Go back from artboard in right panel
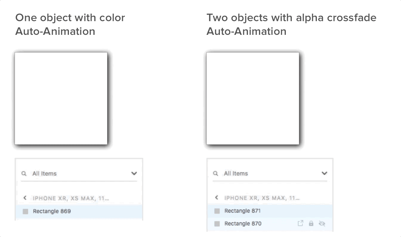The width and height of the screenshot is (401, 237). point(217,198)
